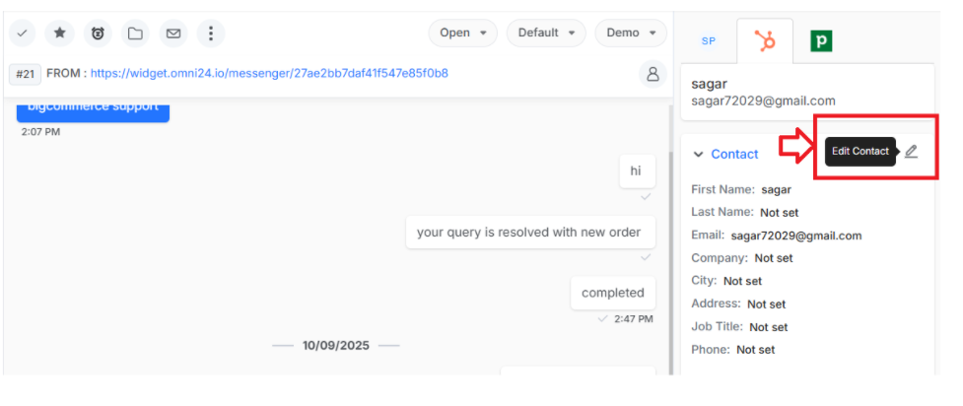Open the three-dot more options menu

coord(211,34)
